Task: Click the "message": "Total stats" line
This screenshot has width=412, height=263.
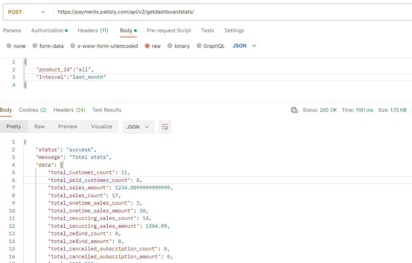Action: [x=74, y=157]
